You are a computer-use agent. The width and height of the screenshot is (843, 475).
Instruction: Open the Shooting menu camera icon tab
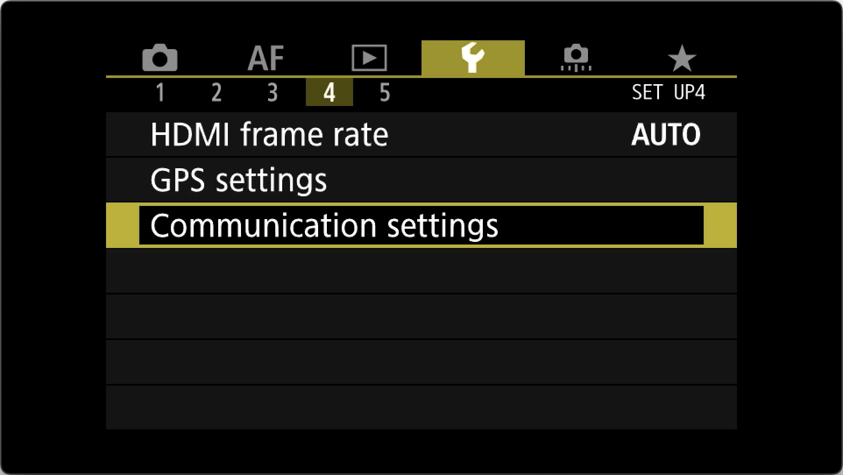(x=160, y=57)
